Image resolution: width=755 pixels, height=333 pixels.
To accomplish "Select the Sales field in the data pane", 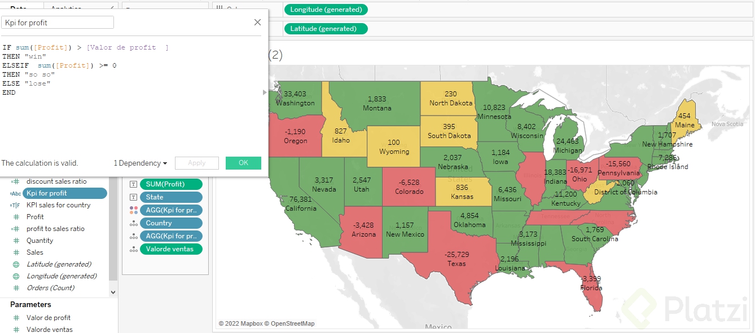I will [35, 252].
